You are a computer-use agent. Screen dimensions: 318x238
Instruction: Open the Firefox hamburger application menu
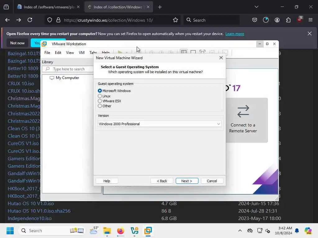click(311, 20)
